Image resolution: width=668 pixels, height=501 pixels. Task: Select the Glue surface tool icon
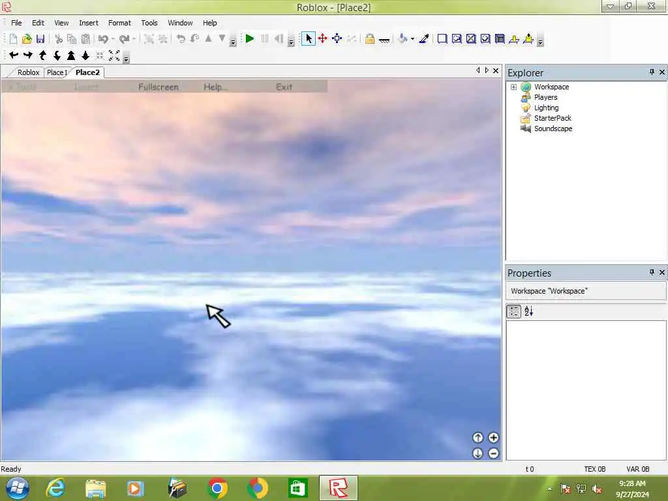457,39
